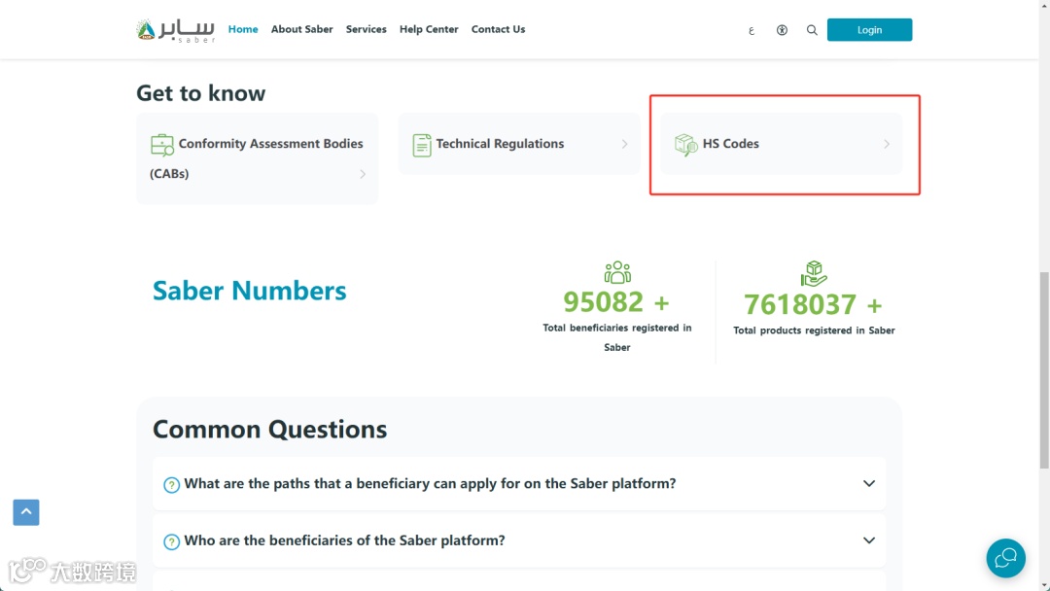Click the Saber logo in header

[175, 29]
